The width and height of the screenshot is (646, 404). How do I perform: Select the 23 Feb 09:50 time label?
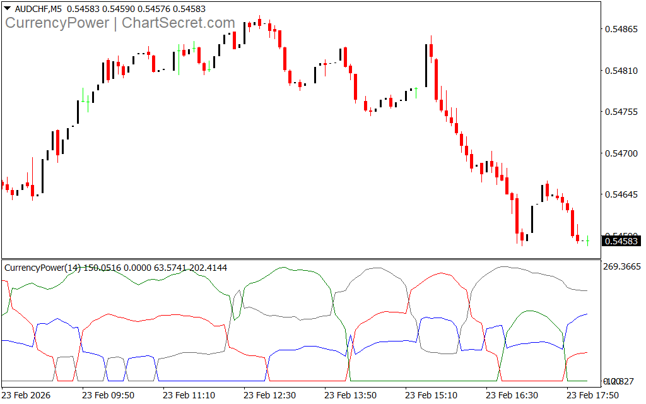click(x=108, y=395)
